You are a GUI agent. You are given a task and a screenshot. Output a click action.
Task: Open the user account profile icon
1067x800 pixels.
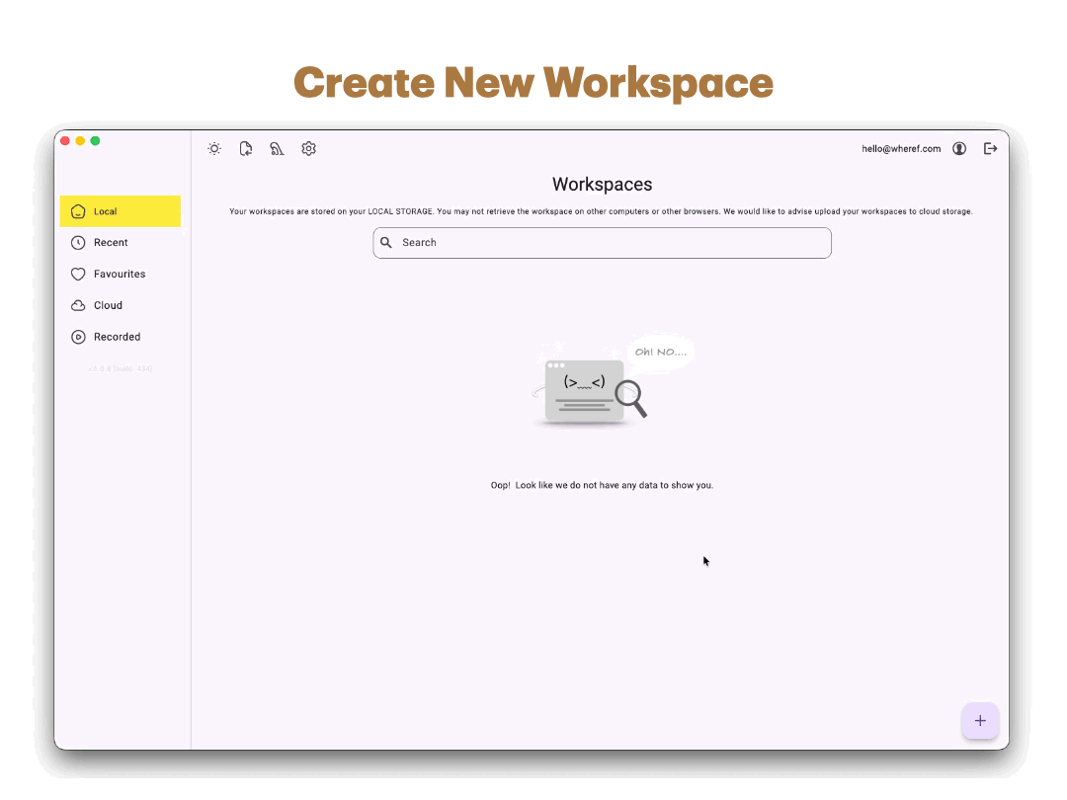[x=959, y=148]
